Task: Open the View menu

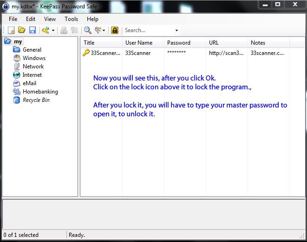Action: (50, 19)
